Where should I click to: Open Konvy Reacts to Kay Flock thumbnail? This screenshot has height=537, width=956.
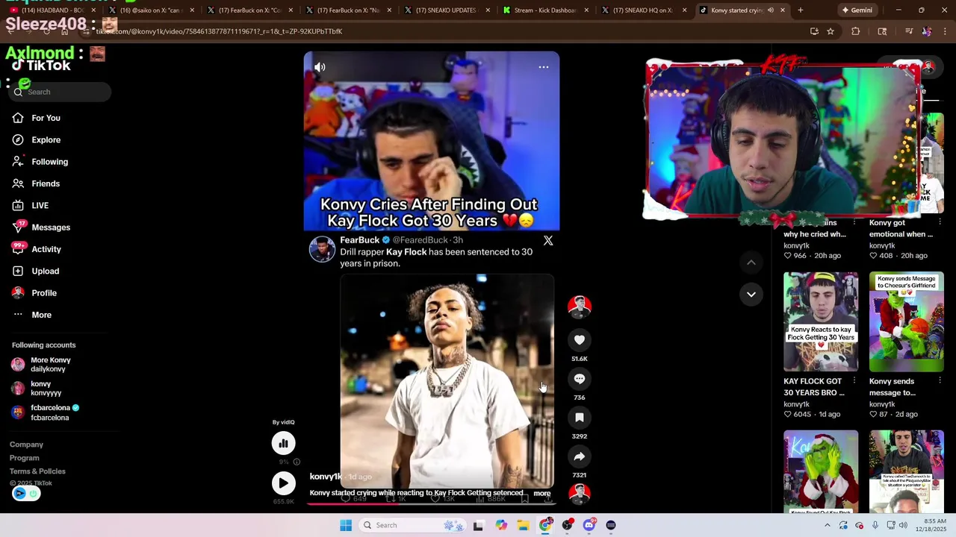(821, 321)
